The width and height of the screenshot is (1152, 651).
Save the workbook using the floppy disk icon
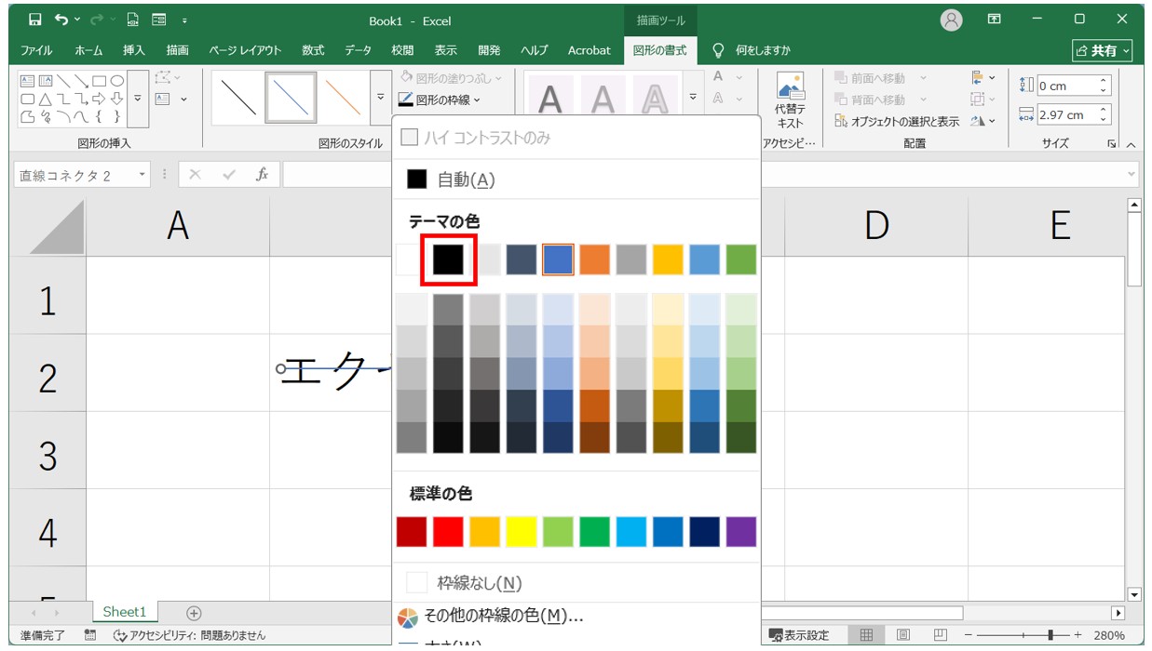coord(34,20)
